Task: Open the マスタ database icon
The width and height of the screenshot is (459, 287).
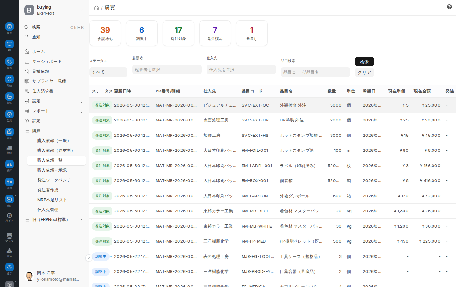Action: (9, 236)
